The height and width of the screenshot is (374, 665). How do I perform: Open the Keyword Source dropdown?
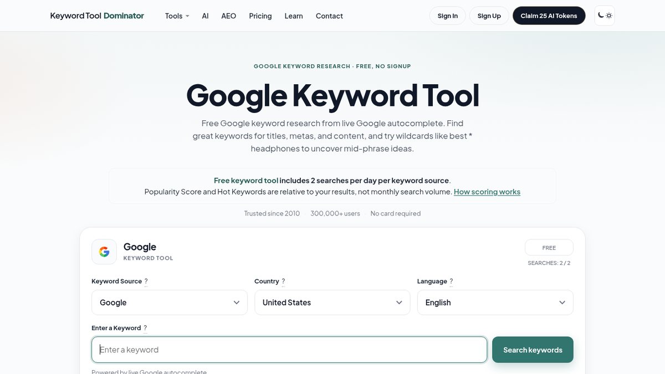point(170,303)
